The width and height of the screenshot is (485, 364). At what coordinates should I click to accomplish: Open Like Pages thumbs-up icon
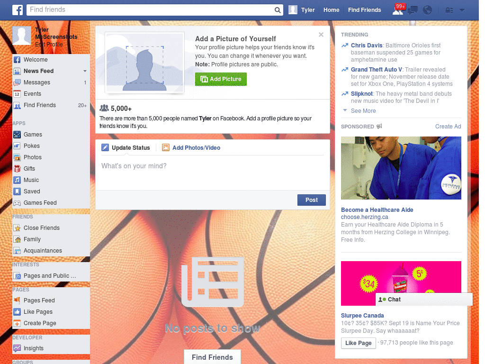[17, 312]
